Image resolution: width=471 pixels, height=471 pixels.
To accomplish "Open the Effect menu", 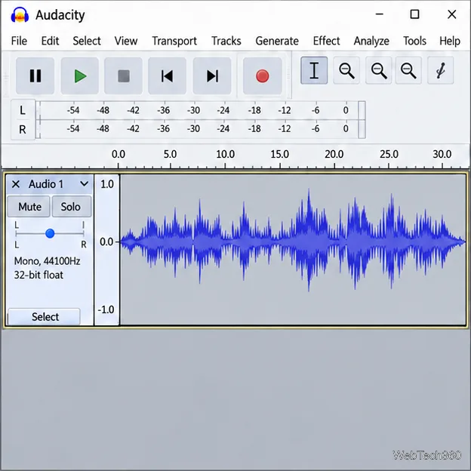I will 326,41.
